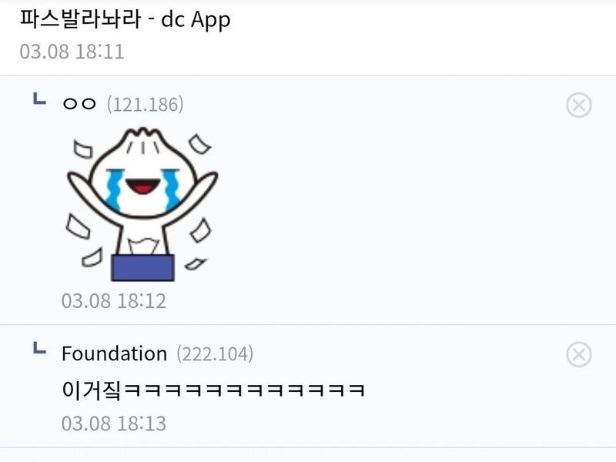616x462 pixels.
Task: Remove Foundation's reply with the X icon
Action: click(579, 354)
